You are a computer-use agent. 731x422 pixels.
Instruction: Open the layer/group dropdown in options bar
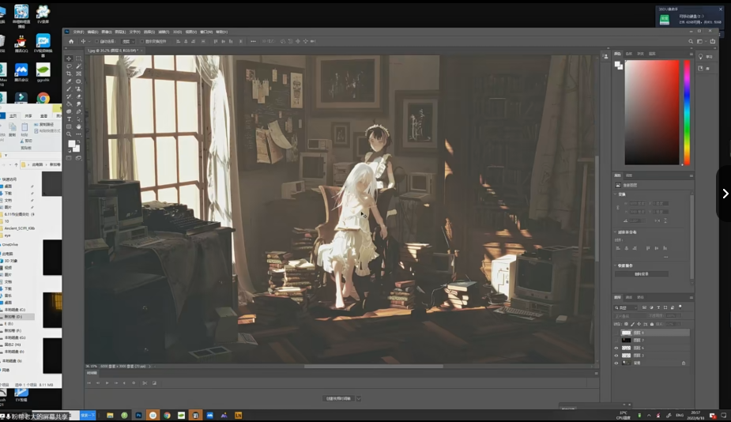[128, 42]
